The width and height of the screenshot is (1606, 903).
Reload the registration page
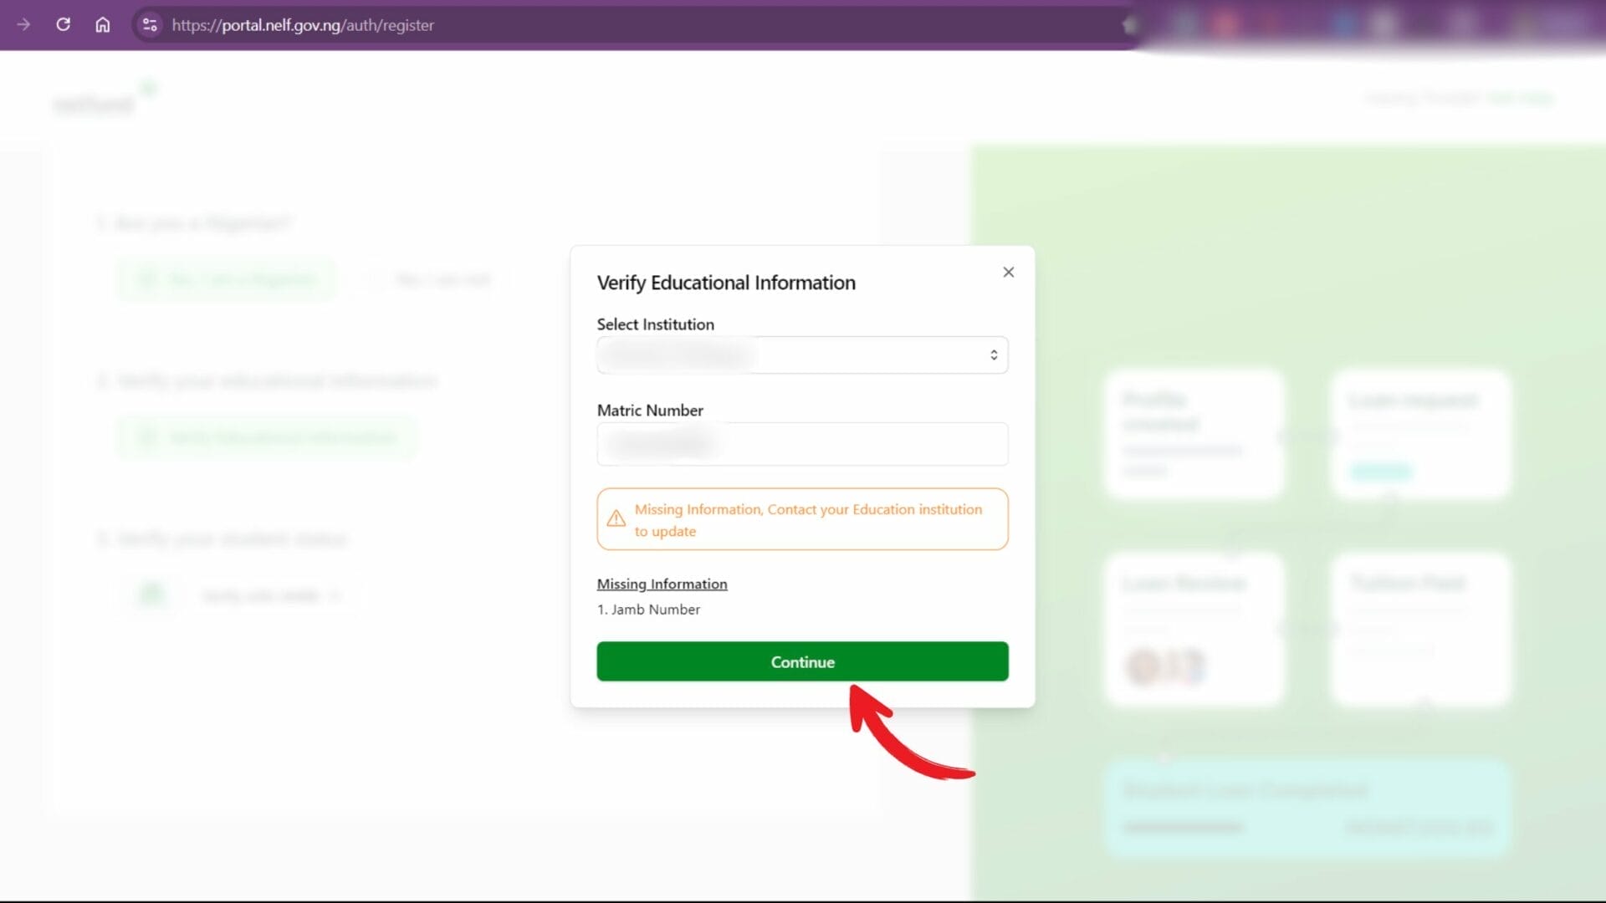64,25
